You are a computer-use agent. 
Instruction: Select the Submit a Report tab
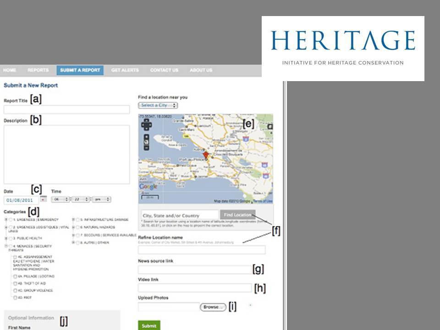80,70
